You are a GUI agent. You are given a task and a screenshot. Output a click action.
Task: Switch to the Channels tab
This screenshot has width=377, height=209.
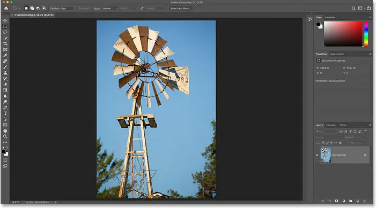pyautogui.click(x=331, y=125)
